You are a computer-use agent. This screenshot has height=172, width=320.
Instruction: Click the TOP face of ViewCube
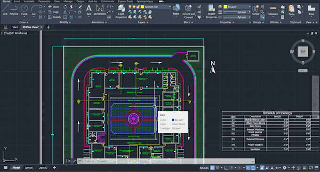(303, 52)
